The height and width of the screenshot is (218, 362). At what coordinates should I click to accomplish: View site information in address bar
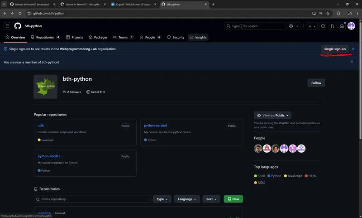(x=29, y=14)
